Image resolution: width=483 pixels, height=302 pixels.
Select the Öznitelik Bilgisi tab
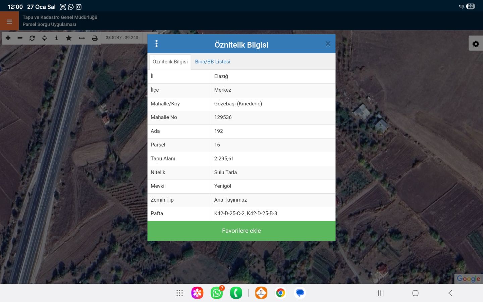tap(170, 62)
